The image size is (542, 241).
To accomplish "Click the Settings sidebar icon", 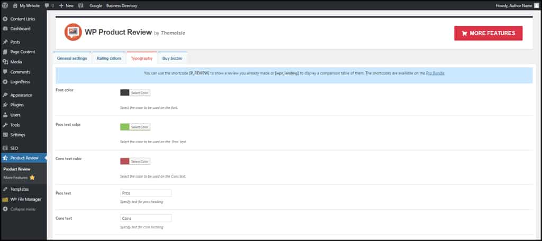I will [x=5, y=135].
